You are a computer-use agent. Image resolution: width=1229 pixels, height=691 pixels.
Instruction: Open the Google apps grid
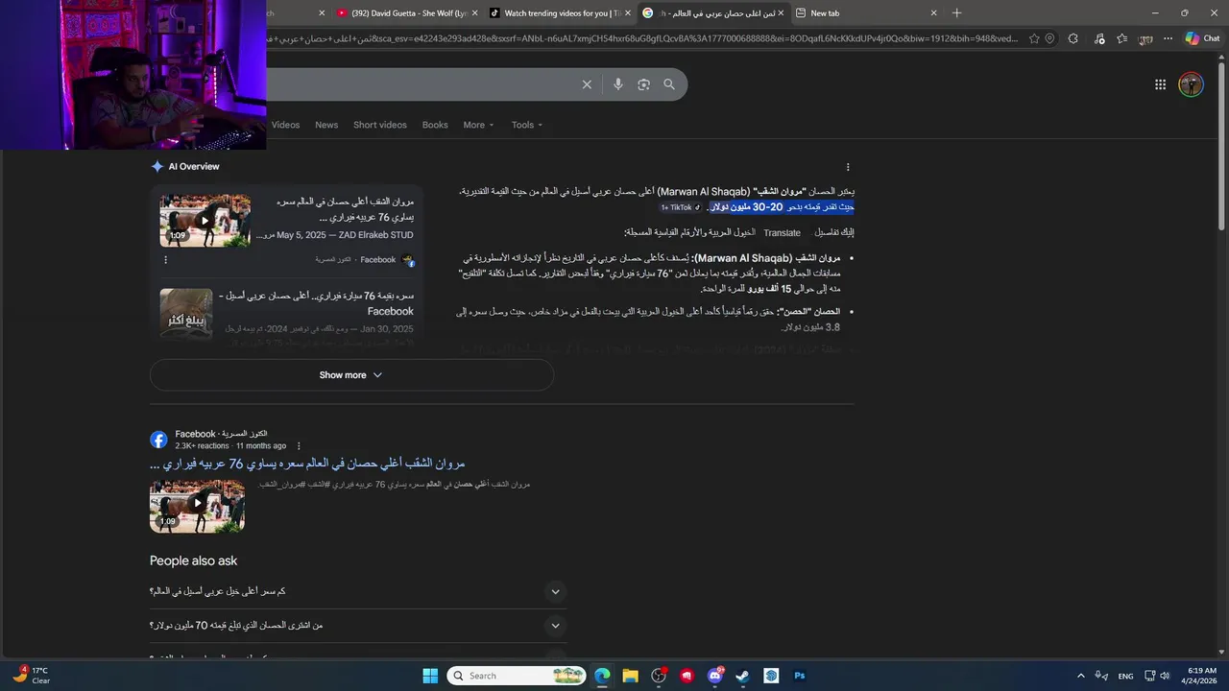coord(1160,84)
